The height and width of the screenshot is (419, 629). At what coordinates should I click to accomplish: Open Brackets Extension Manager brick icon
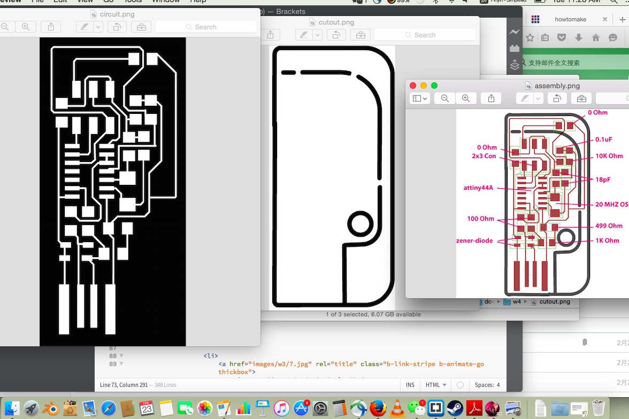click(515, 49)
